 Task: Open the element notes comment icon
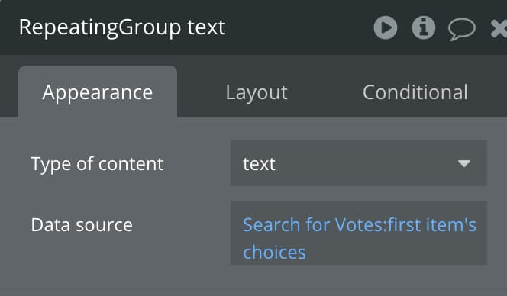click(x=462, y=29)
